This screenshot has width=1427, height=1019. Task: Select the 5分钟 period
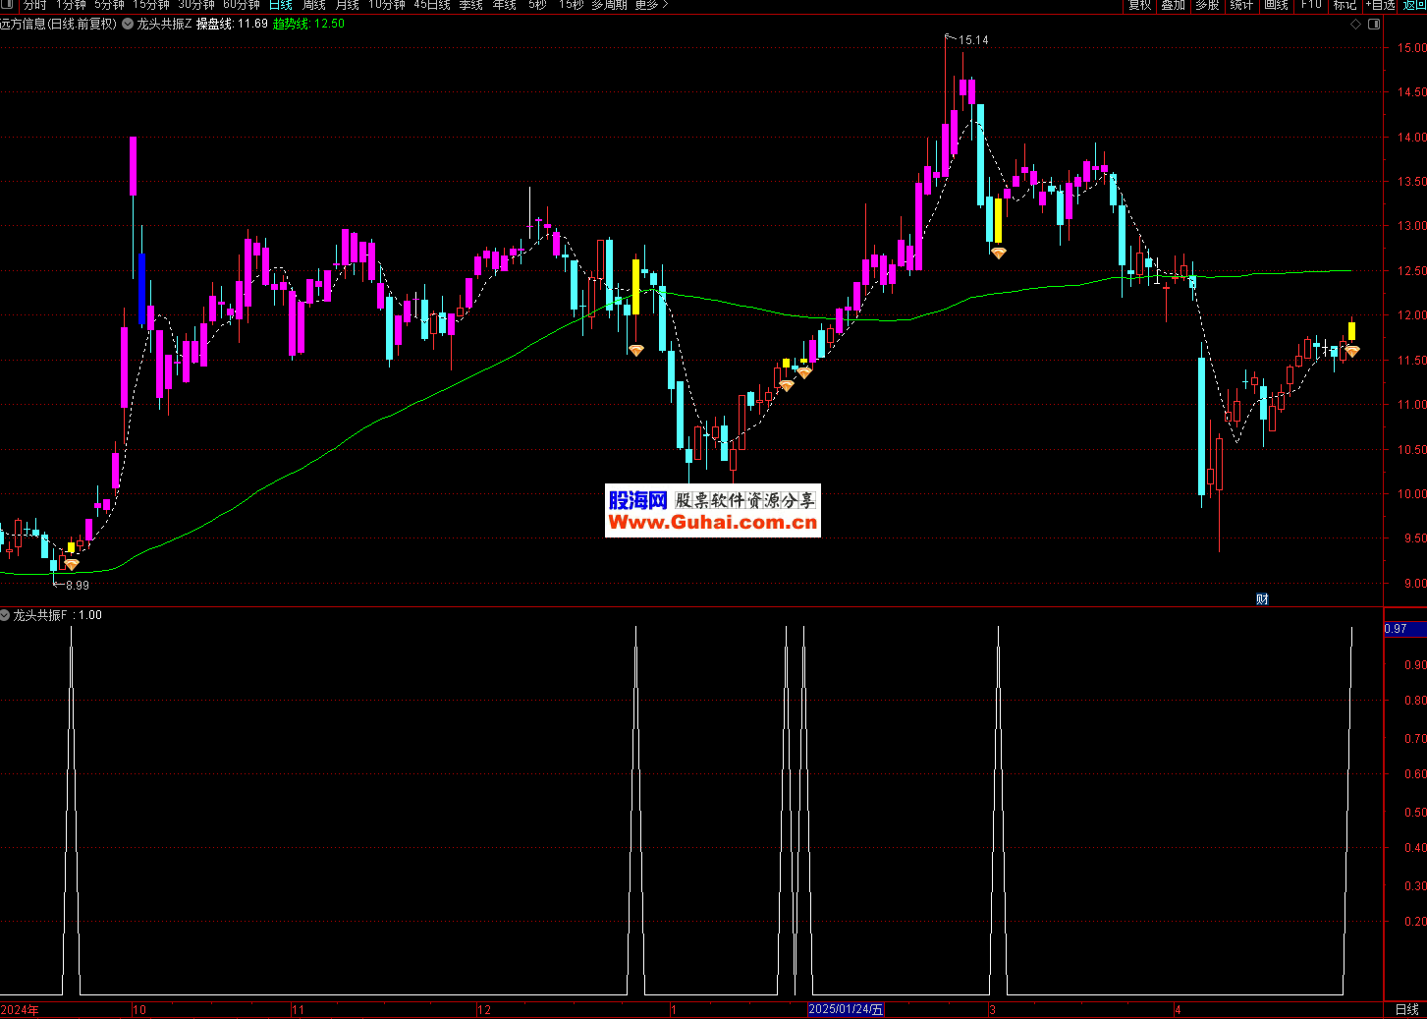[109, 5]
